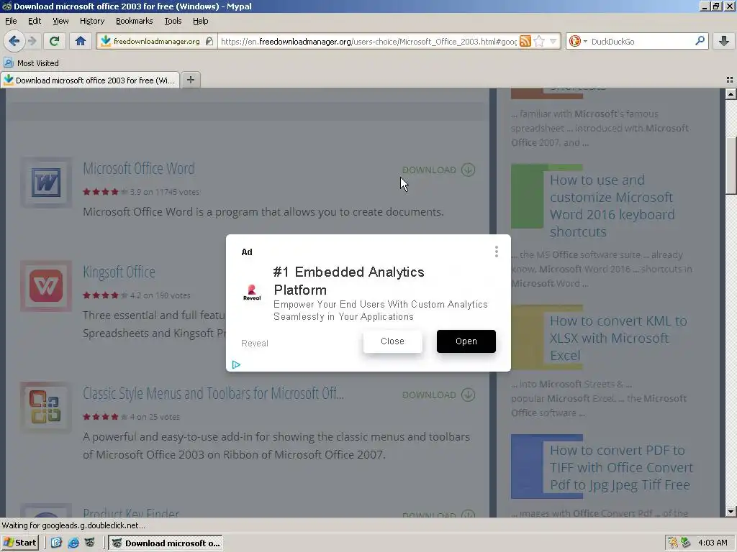
Task: Select the Download microsoft office 2003 tab
Action: coord(90,80)
